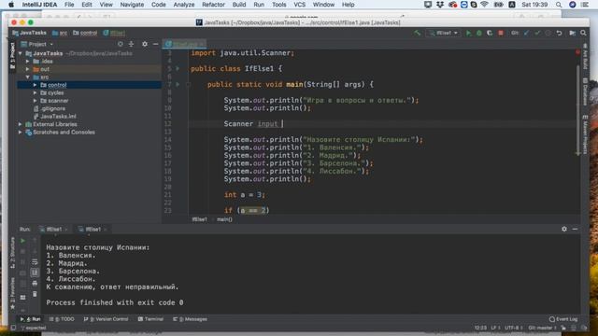Hide the Project panel with minus icon
Screen dimensions: 598x336
pyautogui.click(x=155, y=44)
